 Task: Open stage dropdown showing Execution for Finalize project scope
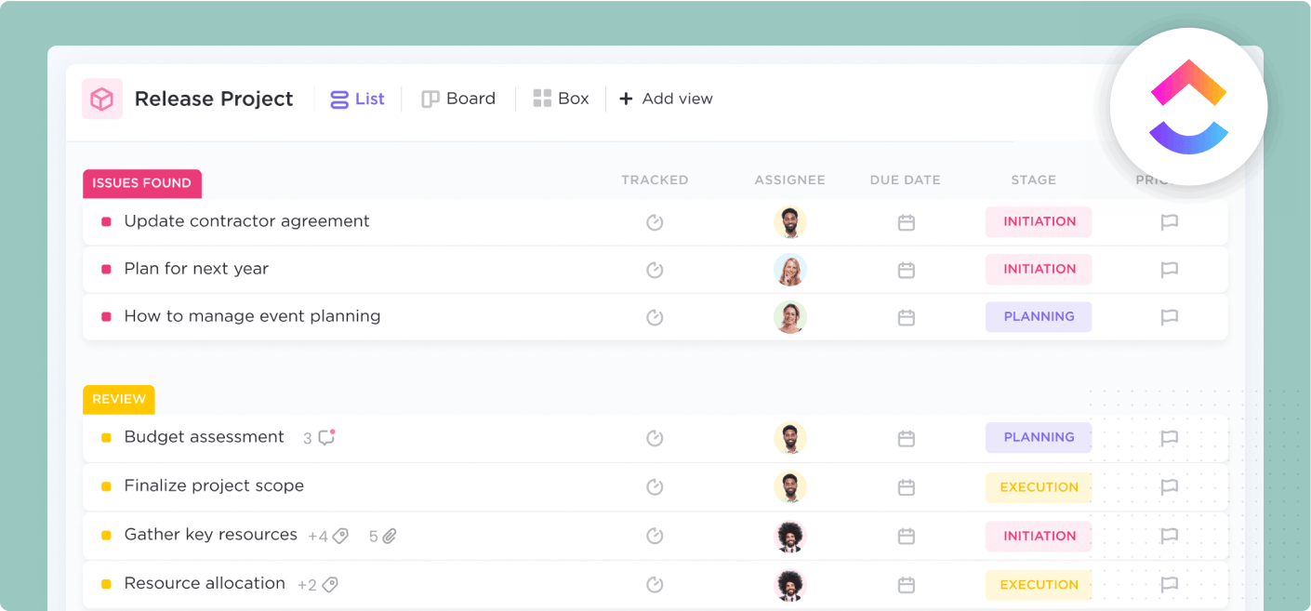pyautogui.click(x=1038, y=486)
